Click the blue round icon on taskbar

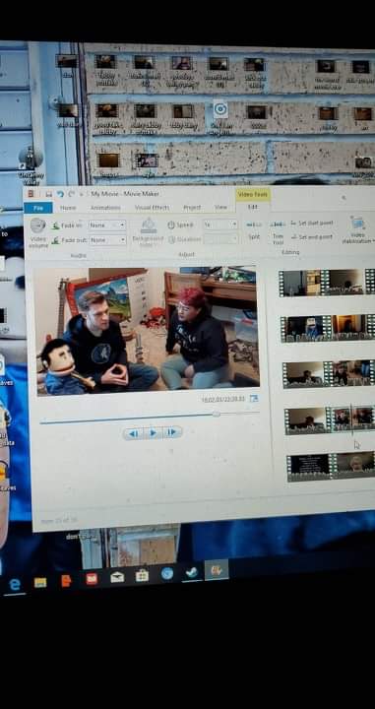pos(167,573)
